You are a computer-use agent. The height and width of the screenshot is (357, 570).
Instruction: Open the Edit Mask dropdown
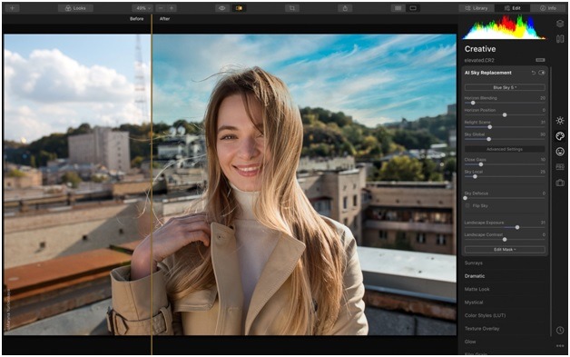(x=505, y=250)
